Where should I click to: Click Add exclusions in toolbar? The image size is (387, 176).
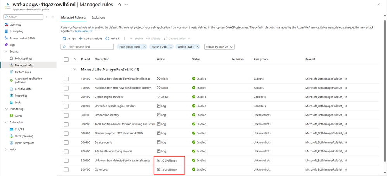90,39
